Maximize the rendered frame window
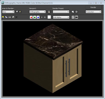This screenshot has width=105, height=99. [96, 3]
